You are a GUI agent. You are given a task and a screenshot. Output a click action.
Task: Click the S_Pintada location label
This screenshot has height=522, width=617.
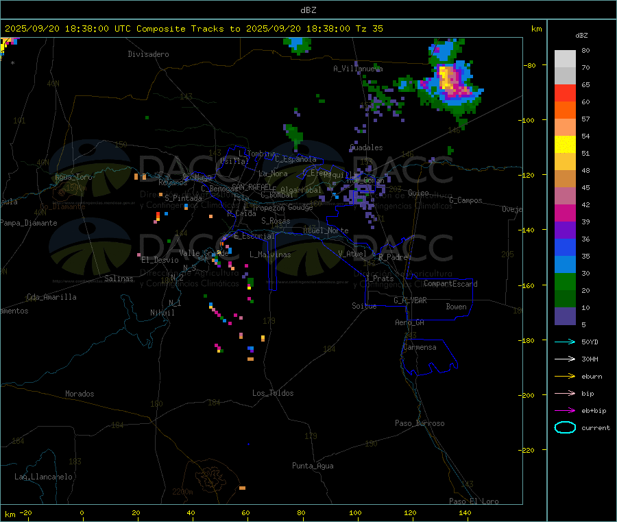(183, 198)
